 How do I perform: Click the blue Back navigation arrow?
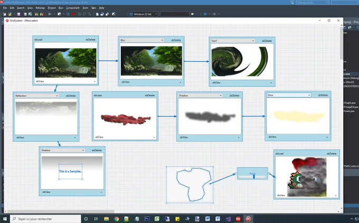205,14
